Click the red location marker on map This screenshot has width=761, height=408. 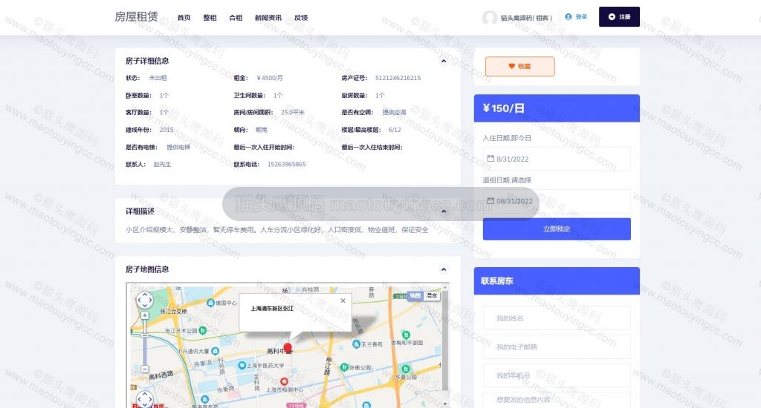click(288, 347)
